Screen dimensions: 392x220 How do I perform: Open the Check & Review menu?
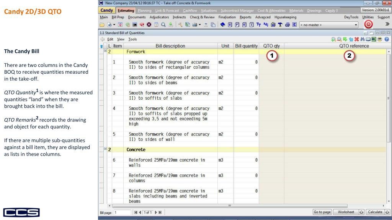(202, 17)
